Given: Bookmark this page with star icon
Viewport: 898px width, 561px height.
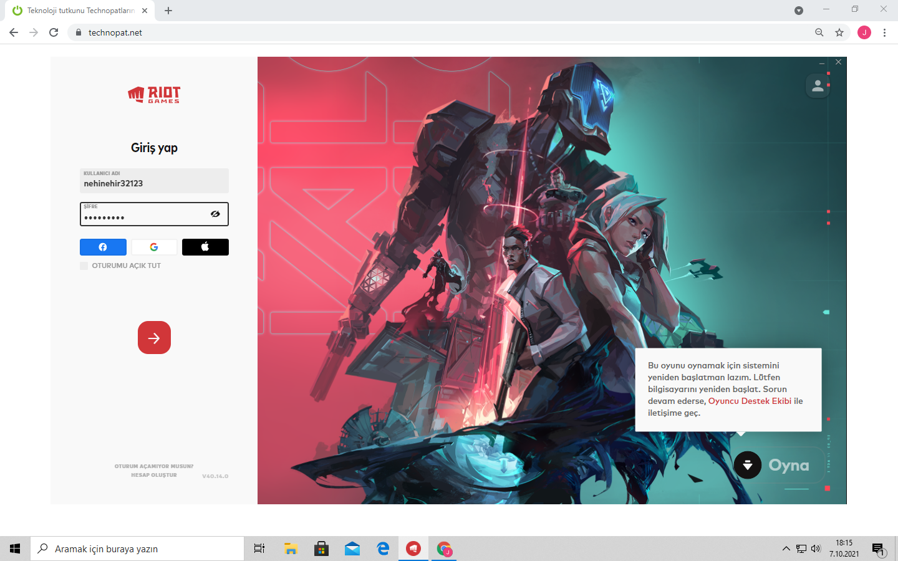Looking at the screenshot, I should pos(839,32).
